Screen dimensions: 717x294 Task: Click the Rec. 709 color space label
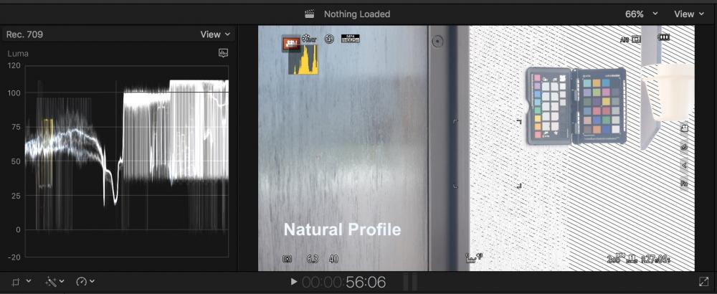coord(24,34)
